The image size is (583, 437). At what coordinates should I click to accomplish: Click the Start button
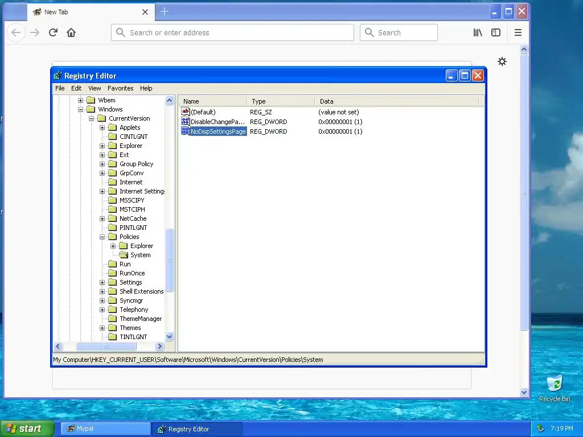[x=27, y=428]
